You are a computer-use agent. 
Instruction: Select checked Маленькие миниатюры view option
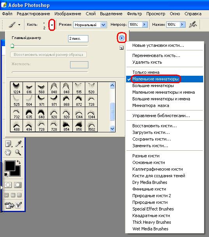point(165,79)
